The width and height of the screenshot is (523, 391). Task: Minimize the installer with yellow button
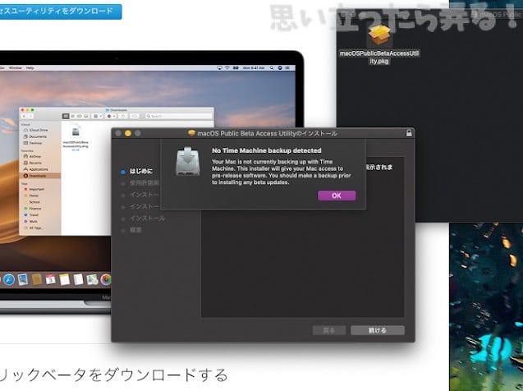[x=128, y=133]
